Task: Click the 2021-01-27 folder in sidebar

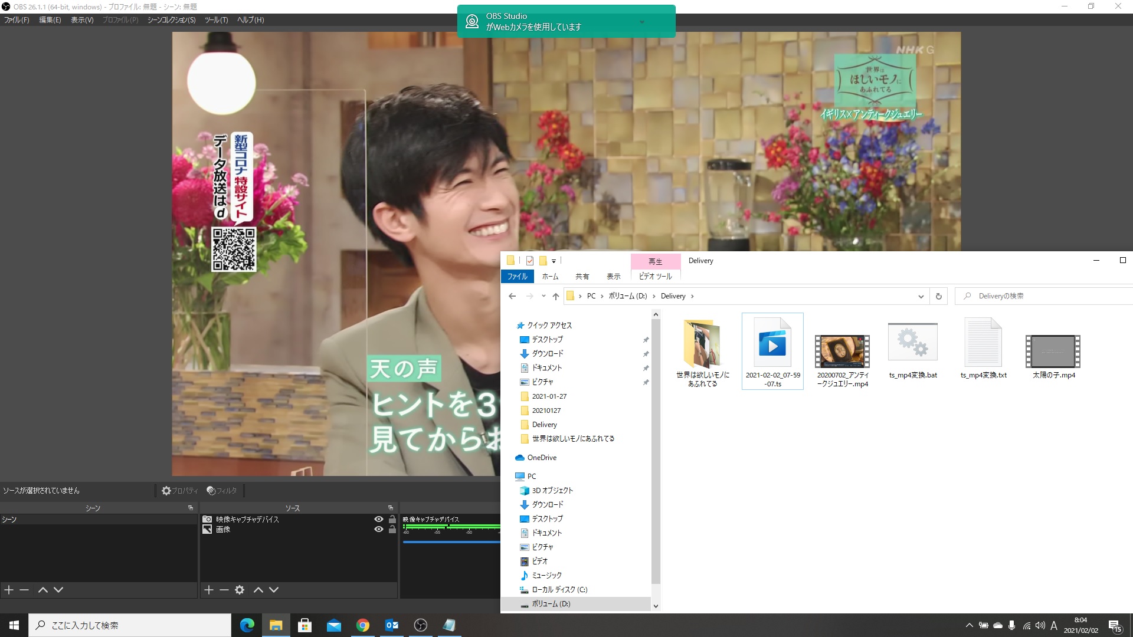Action: (x=548, y=396)
